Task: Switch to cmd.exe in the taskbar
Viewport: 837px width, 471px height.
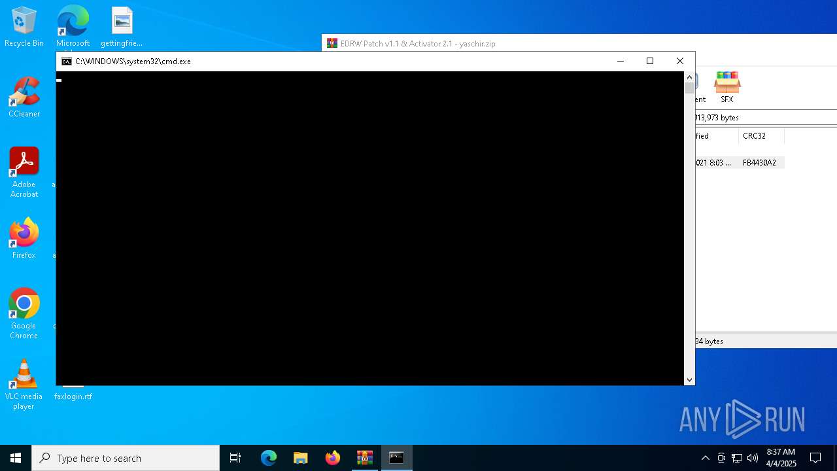Action: point(397,458)
